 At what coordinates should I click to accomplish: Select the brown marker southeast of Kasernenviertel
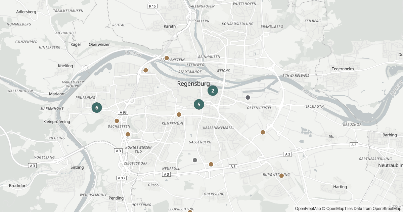[263, 132]
